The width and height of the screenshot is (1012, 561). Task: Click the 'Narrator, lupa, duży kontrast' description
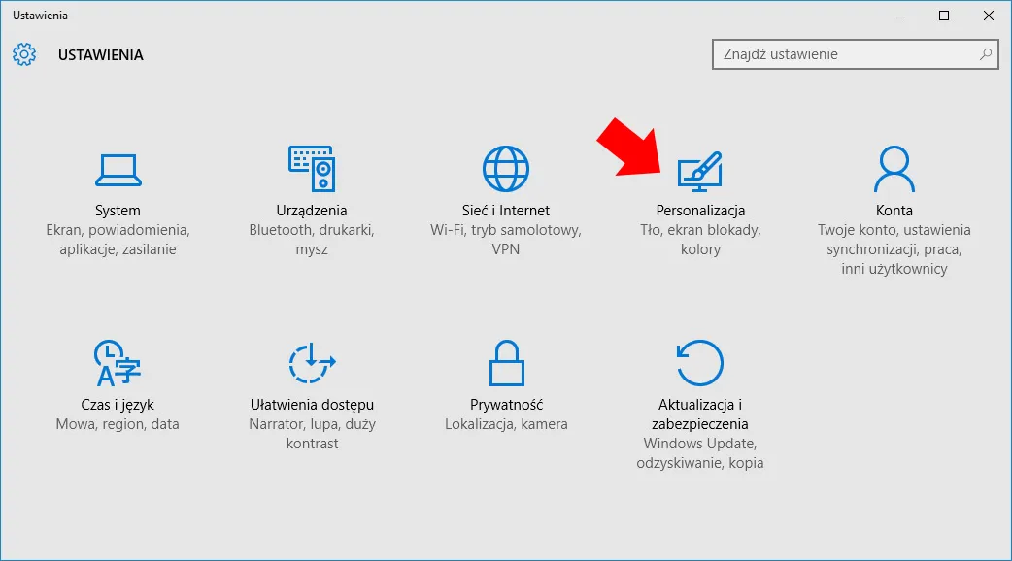tap(313, 434)
